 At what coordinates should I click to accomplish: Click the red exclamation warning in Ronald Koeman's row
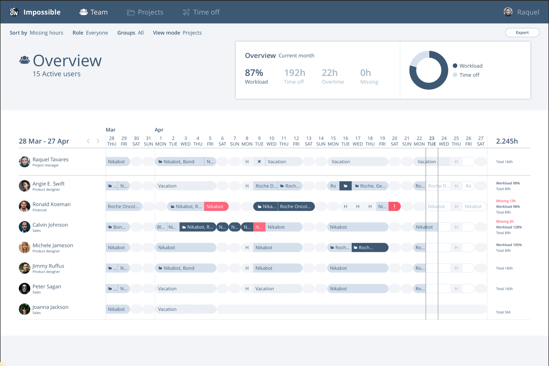click(x=394, y=206)
